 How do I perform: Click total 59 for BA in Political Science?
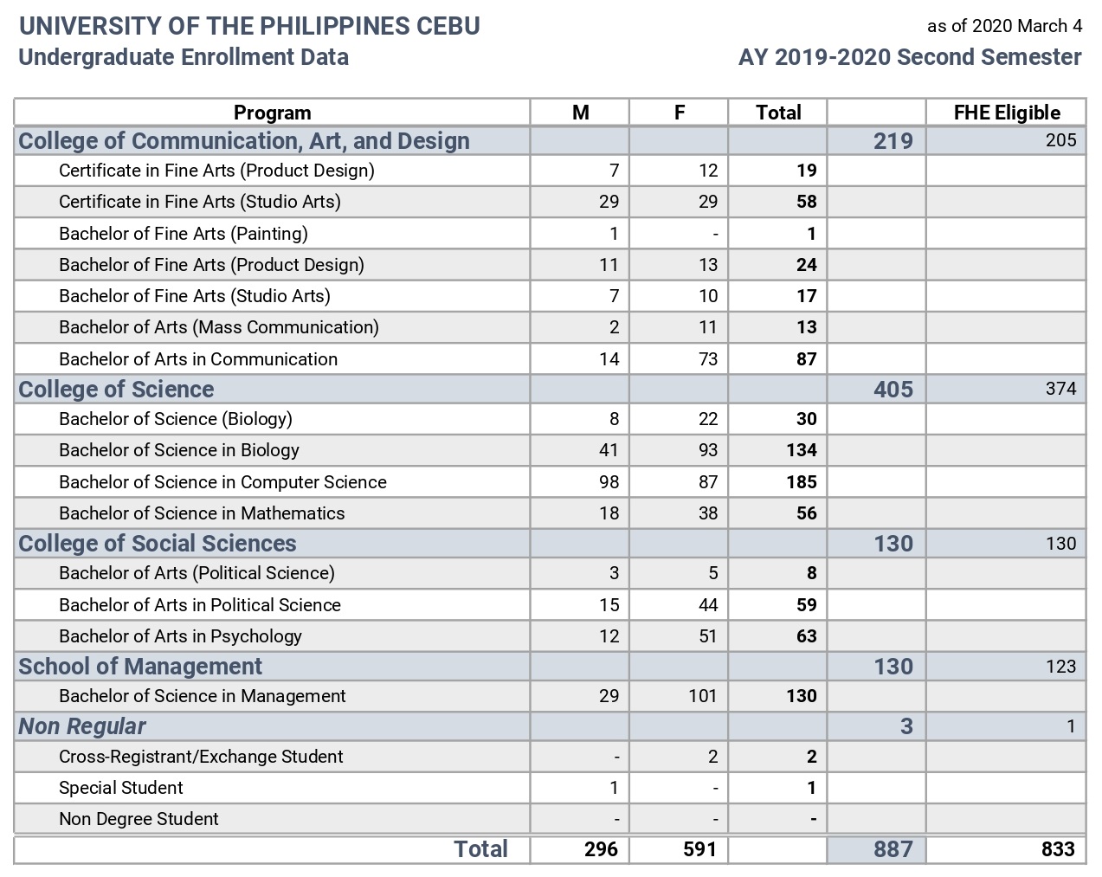coord(806,605)
